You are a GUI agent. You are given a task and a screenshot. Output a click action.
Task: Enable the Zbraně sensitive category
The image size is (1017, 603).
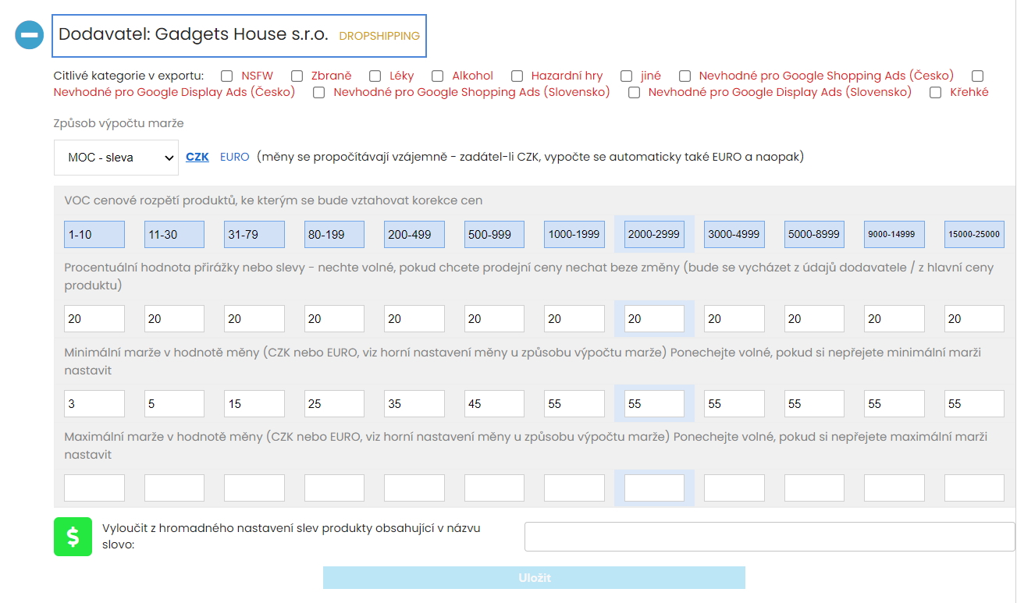click(297, 76)
